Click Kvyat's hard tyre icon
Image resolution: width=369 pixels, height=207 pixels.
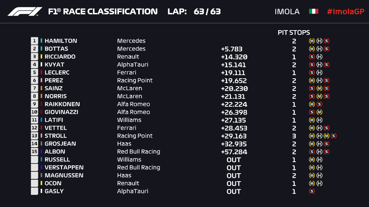coord(319,65)
